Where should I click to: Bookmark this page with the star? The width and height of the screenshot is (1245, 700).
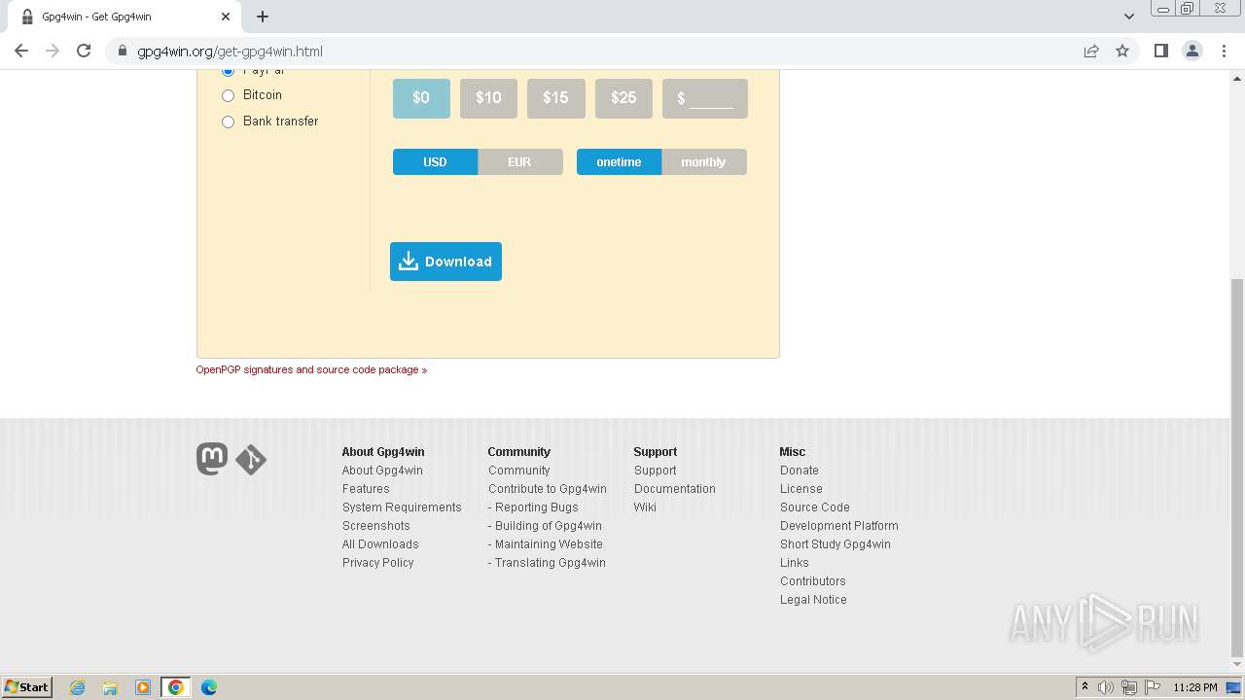click(x=1122, y=51)
